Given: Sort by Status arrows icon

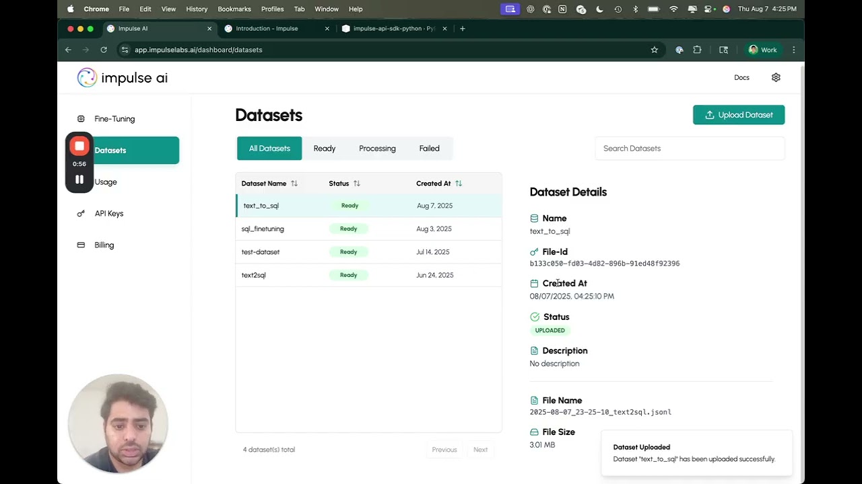Looking at the screenshot, I should [357, 184].
